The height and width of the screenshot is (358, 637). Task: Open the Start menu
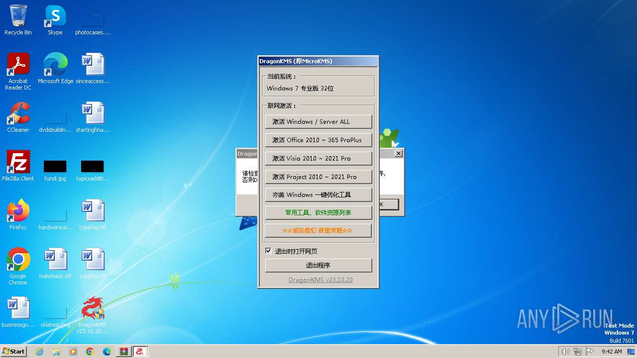click(x=13, y=352)
